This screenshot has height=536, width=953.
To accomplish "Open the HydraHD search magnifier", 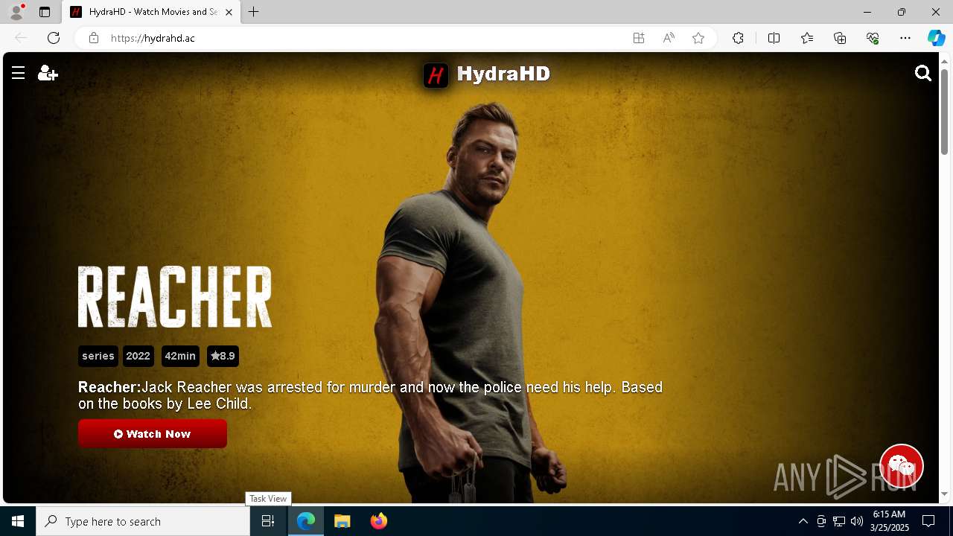I will 923,73.
